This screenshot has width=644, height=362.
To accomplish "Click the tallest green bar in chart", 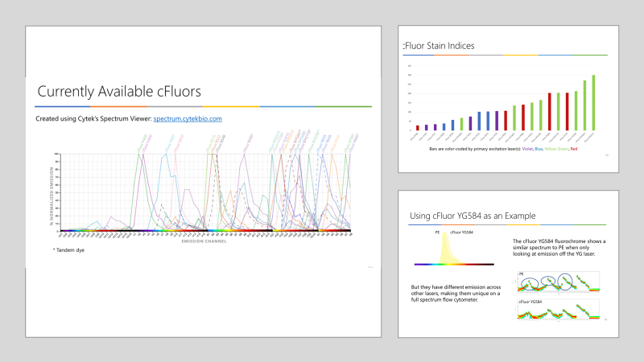I will pos(593,102).
